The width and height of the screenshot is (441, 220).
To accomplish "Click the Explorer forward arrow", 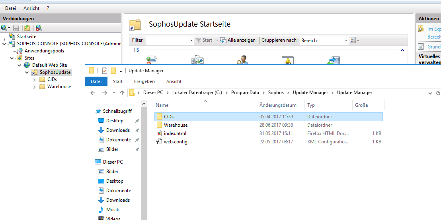I will 104,93.
